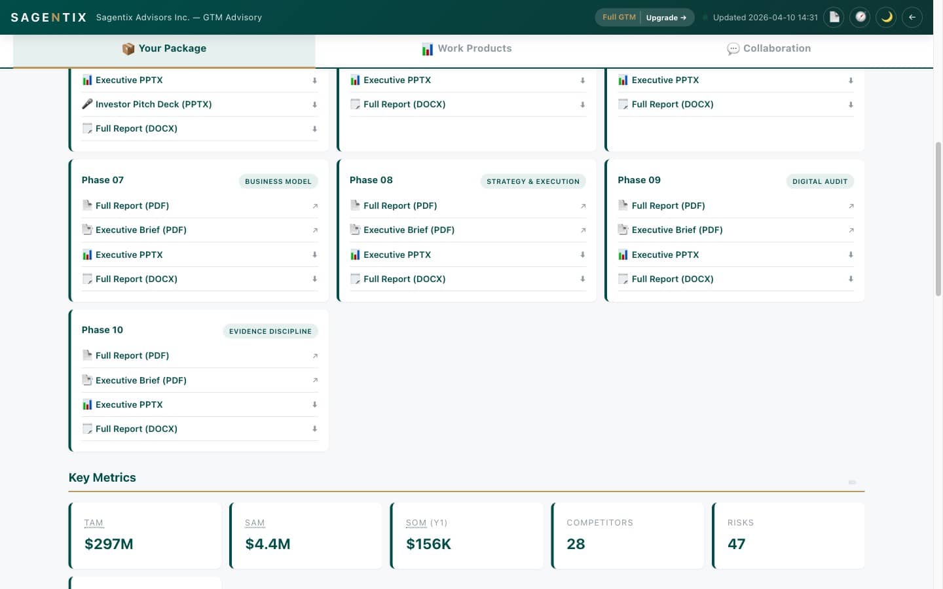Image resolution: width=943 pixels, height=589 pixels.
Task: Click the RISKS 47 metric card
Action: coord(788,535)
